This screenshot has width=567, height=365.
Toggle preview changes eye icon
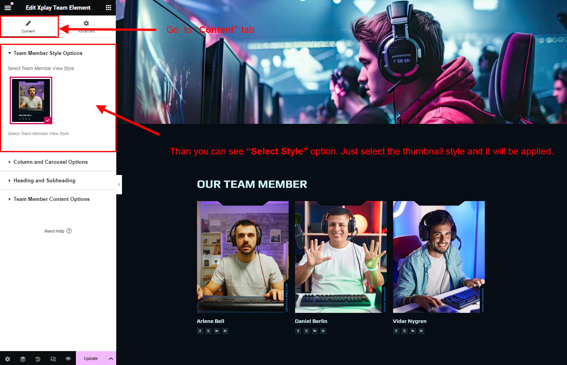(68, 359)
